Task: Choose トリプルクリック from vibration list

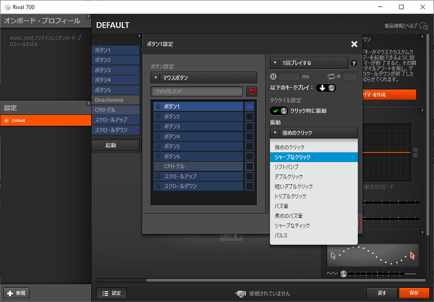Action: (314, 196)
